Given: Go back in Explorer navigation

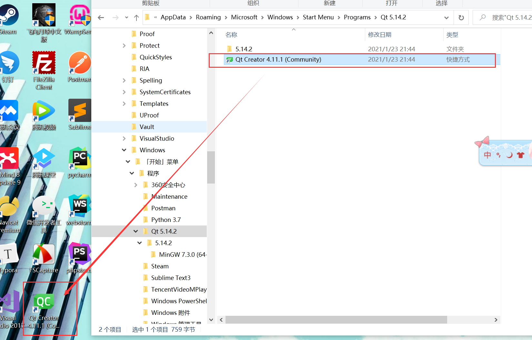Looking at the screenshot, I should coord(101,17).
